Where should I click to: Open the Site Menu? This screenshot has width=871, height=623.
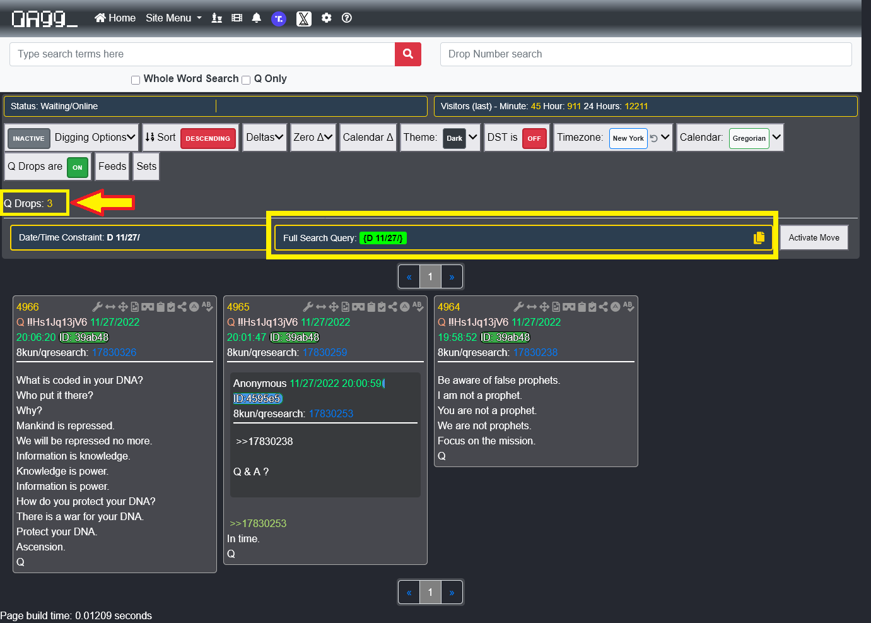(x=173, y=18)
